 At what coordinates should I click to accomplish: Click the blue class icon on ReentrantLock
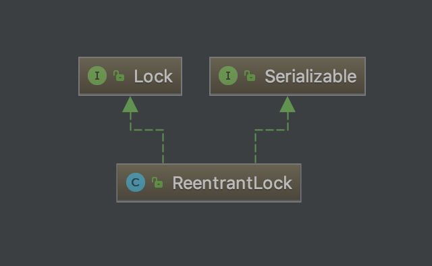pyautogui.click(x=136, y=182)
